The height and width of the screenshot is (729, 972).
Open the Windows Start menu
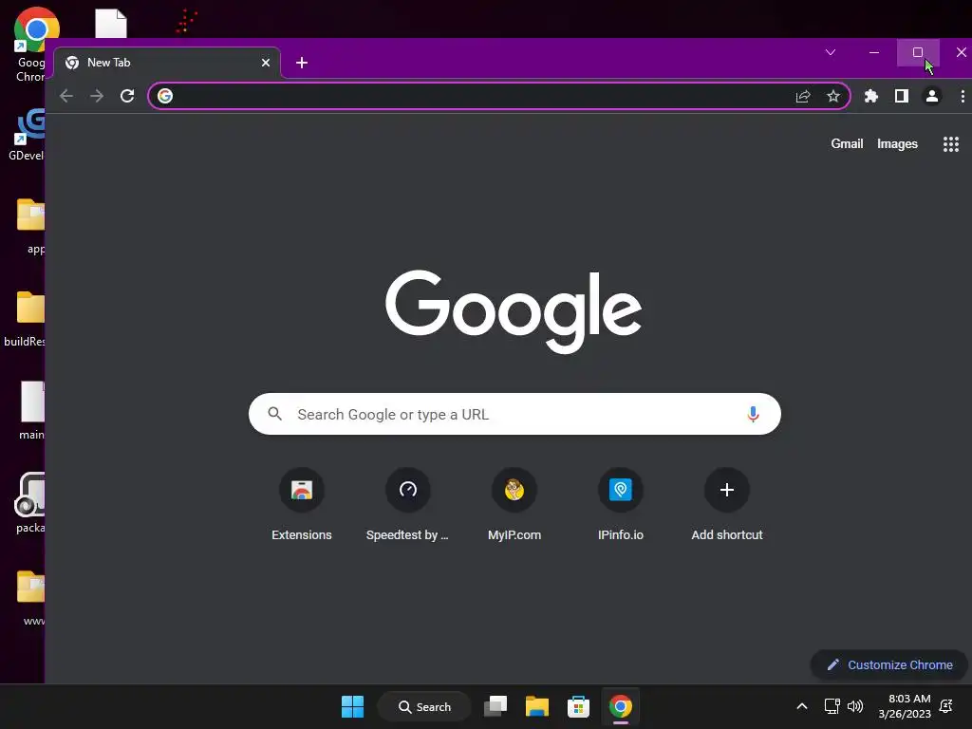pos(353,706)
